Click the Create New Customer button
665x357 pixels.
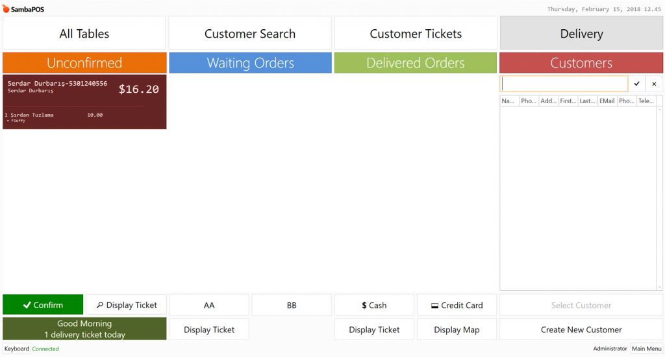(581, 330)
